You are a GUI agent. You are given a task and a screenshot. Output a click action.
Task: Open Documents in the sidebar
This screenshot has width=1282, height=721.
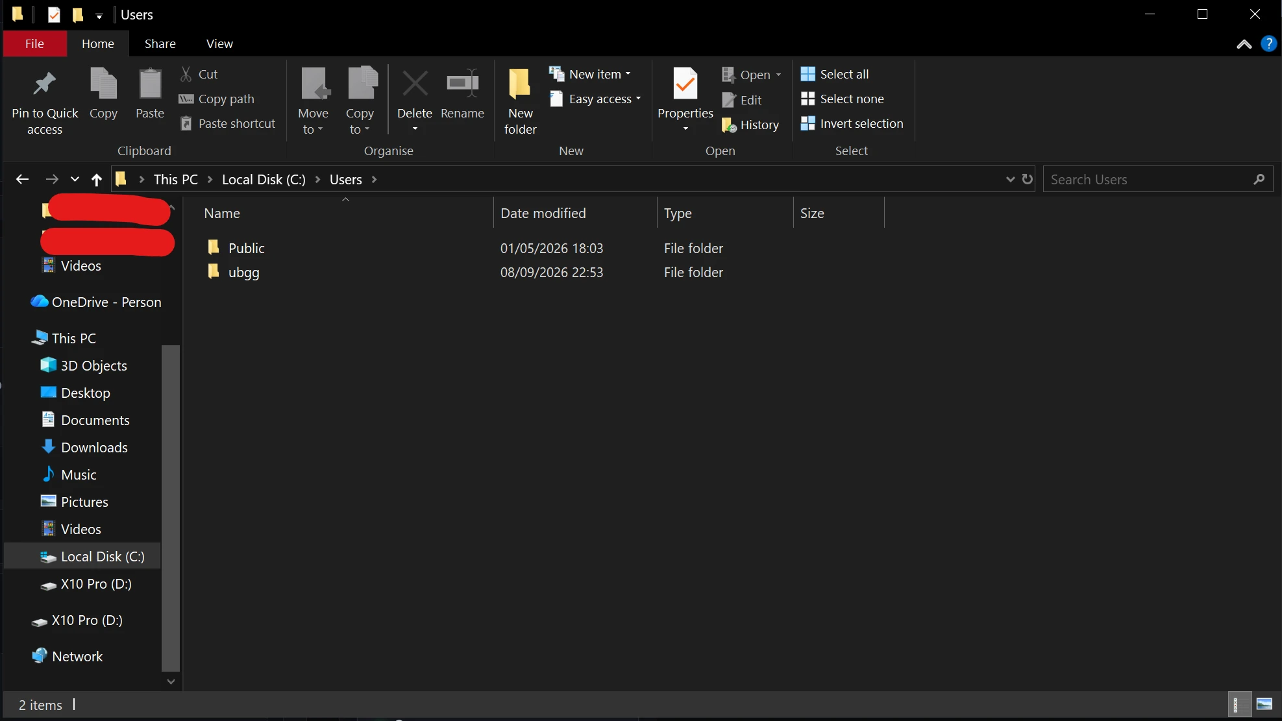click(x=85, y=420)
